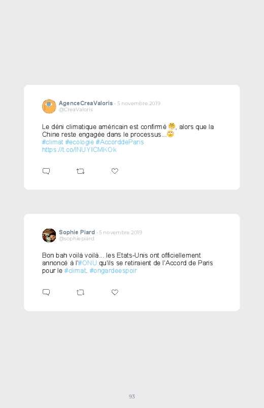Open the #ONU hashtag

click(88, 263)
